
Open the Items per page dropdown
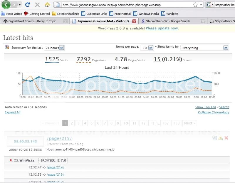tap(147, 48)
